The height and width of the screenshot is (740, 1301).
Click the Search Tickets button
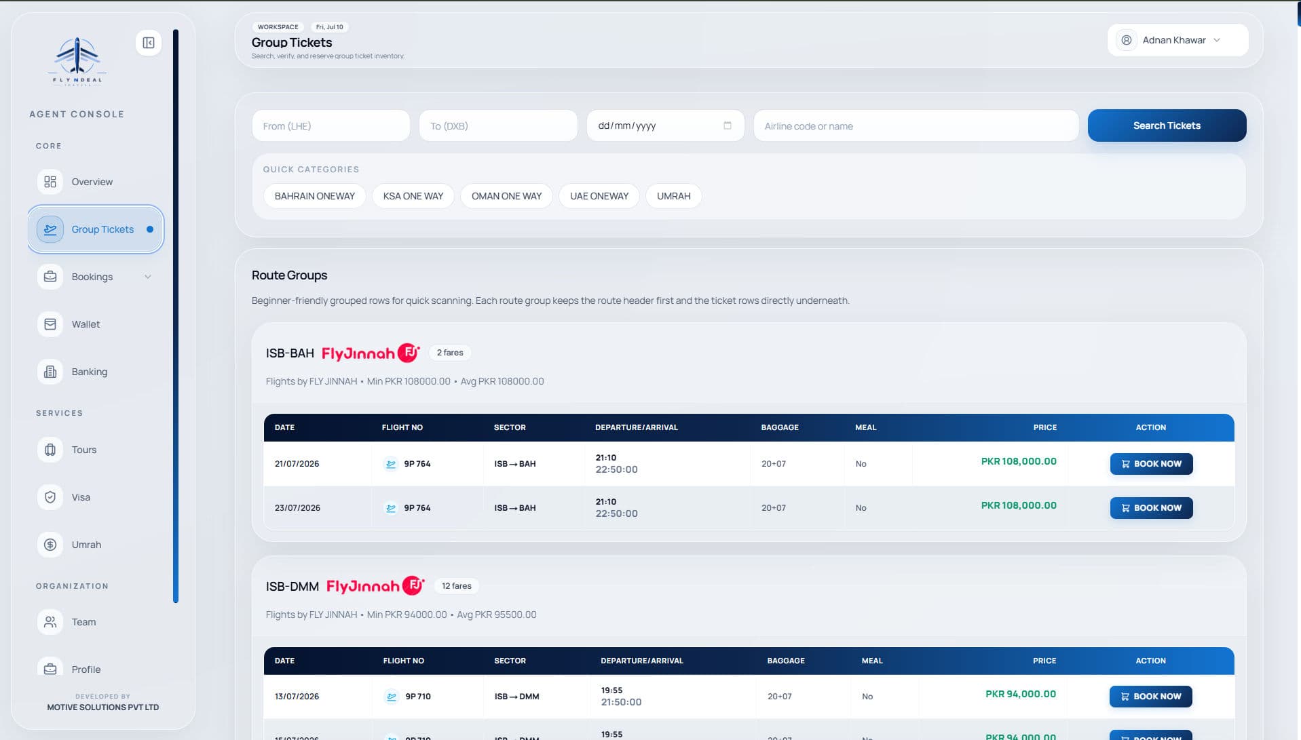click(x=1167, y=125)
